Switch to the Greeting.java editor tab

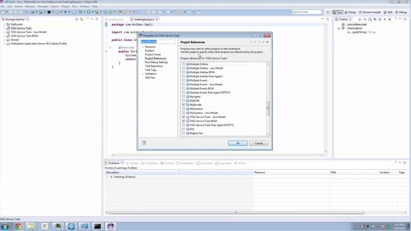coord(116,19)
